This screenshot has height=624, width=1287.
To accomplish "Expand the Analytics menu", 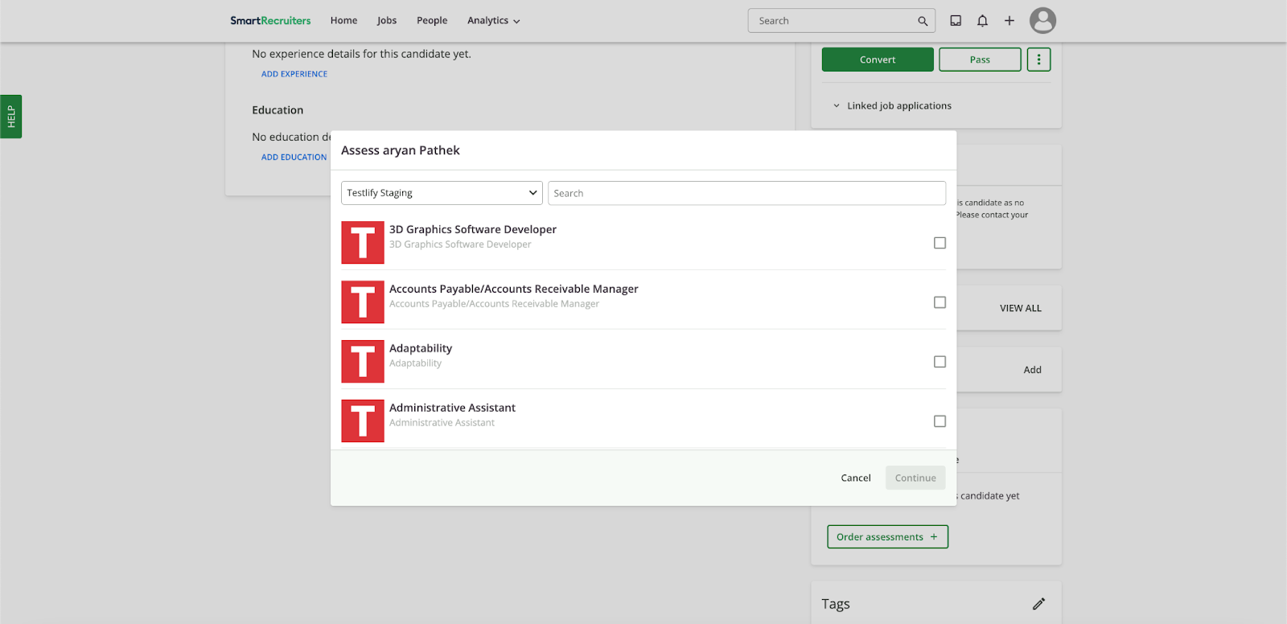I will [x=493, y=21].
